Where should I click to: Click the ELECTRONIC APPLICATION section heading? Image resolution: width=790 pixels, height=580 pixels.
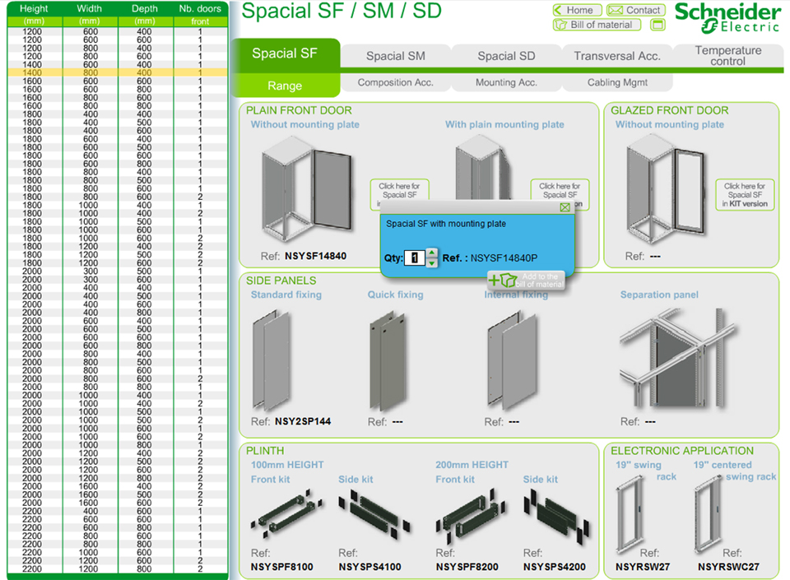pos(682,451)
